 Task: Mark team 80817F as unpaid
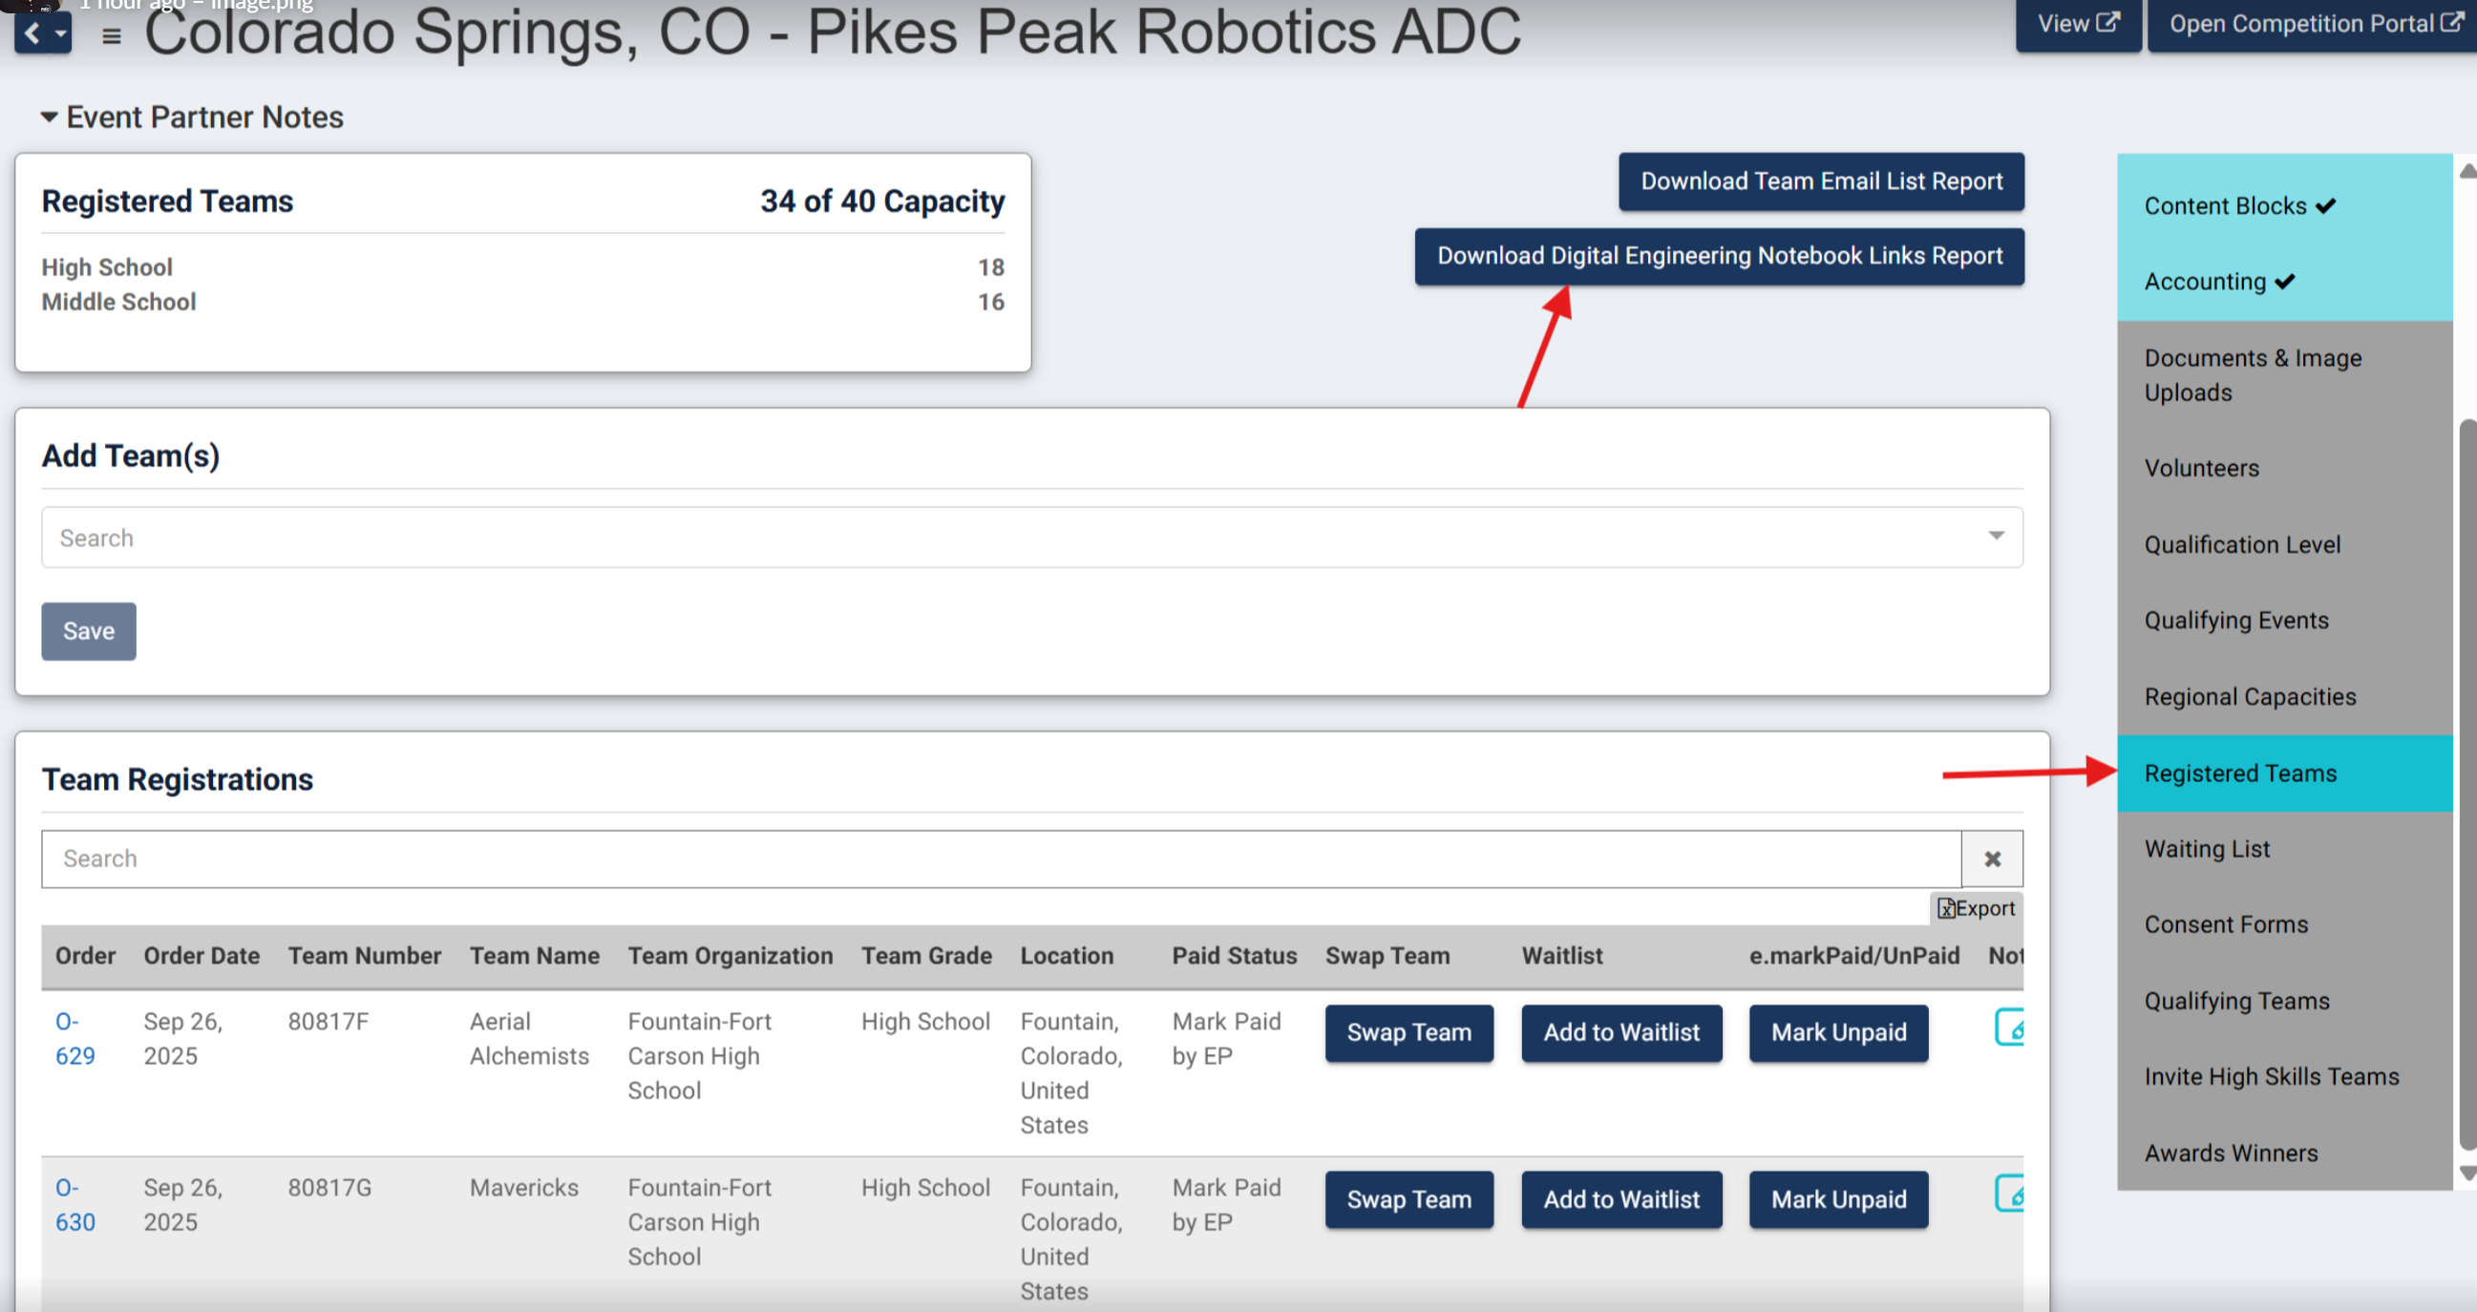[x=1838, y=1033]
